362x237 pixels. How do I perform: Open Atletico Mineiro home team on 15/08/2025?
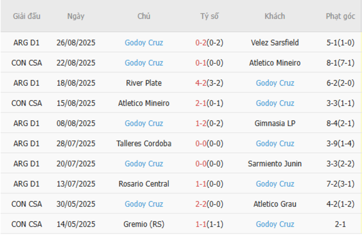click(x=144, y=103)
